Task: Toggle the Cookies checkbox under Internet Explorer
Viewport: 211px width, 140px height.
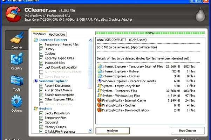Action: click(41, 54)
